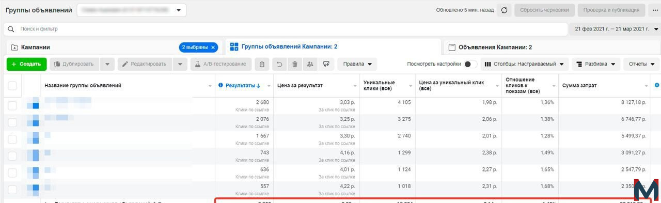Image resolution: width=661 pixels, height=203 pixels.
Task: Click the preview share icon next to audience icon
Action: [x=326, y=64]
